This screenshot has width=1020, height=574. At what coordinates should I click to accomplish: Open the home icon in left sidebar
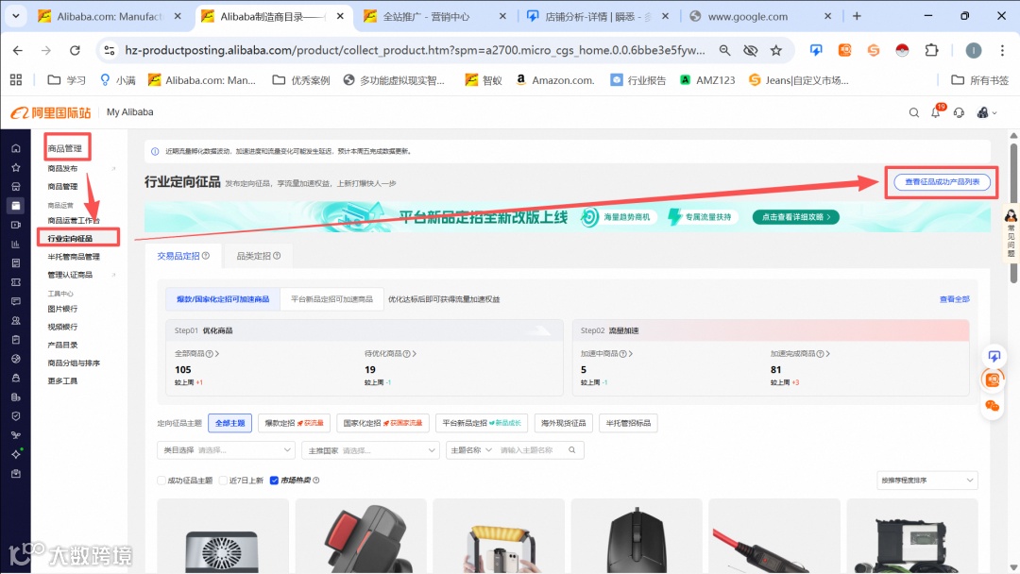point(16,148)
